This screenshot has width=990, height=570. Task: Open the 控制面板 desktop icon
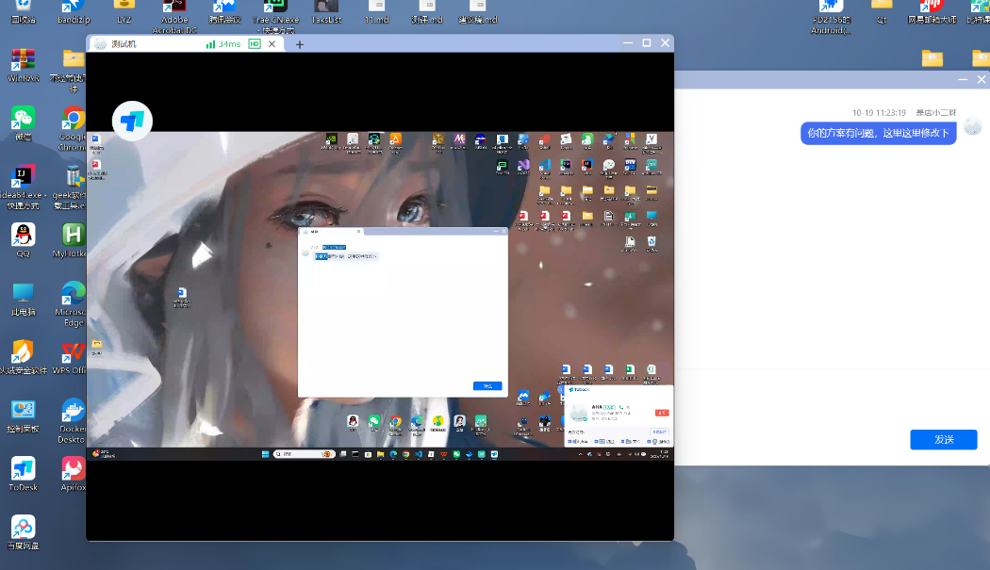[x=23, y=414]
